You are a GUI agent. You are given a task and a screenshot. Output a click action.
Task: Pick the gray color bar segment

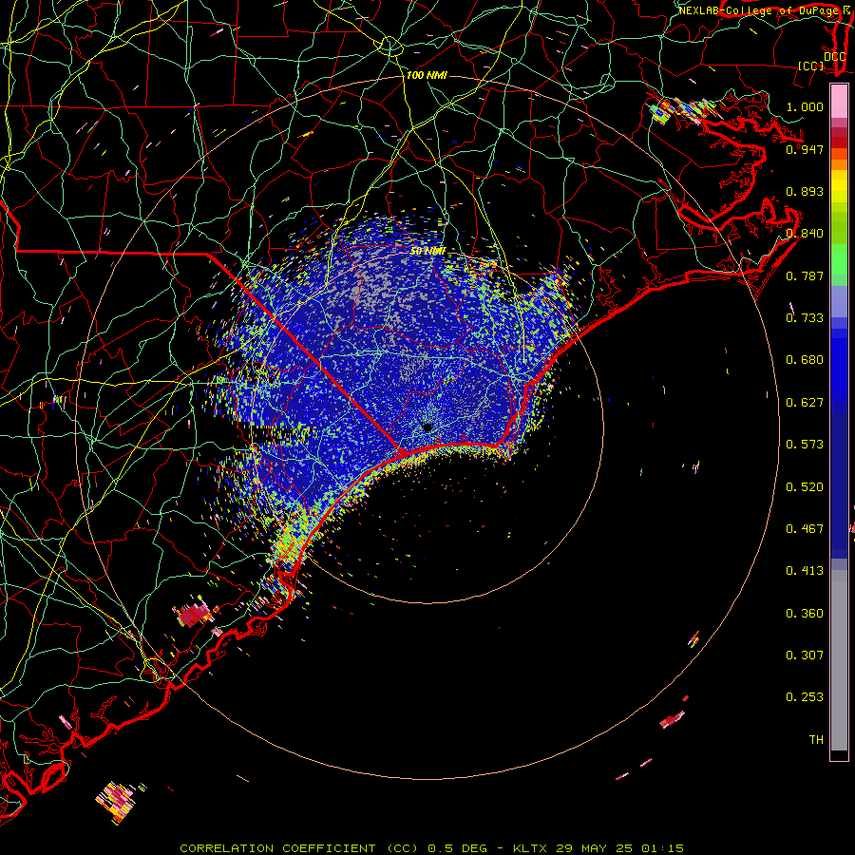coord(839,660)
